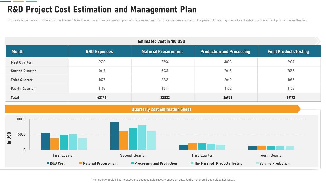
Task: Click the Volume Production legend color swatch
Action: [x=257, y=163]
